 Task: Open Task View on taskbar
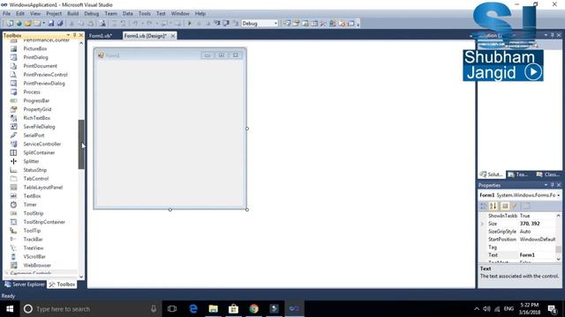click(x=172, y=309)
